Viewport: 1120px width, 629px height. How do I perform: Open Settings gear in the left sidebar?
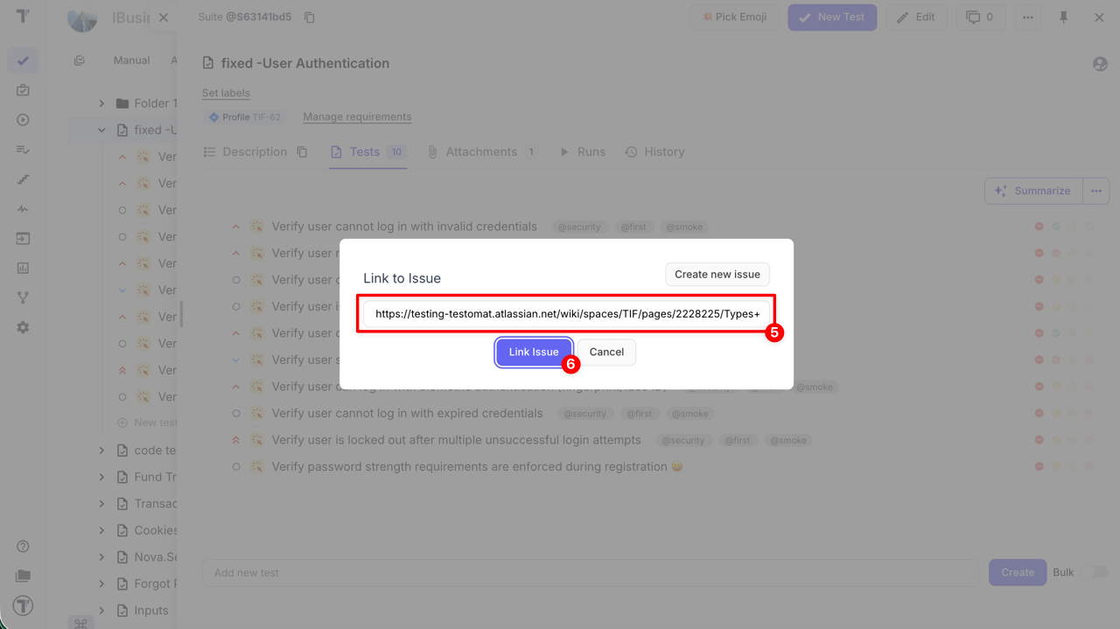click(x=23, y=327)
